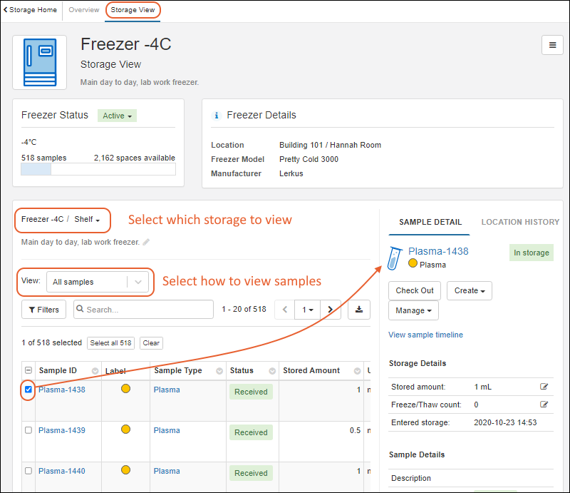Open the Location History tab
Screen dimensions: 570x493
pyautogui.click(x=520, y=222)
